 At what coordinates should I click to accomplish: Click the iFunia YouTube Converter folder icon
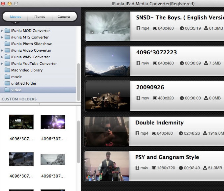[x=7, y=63]
